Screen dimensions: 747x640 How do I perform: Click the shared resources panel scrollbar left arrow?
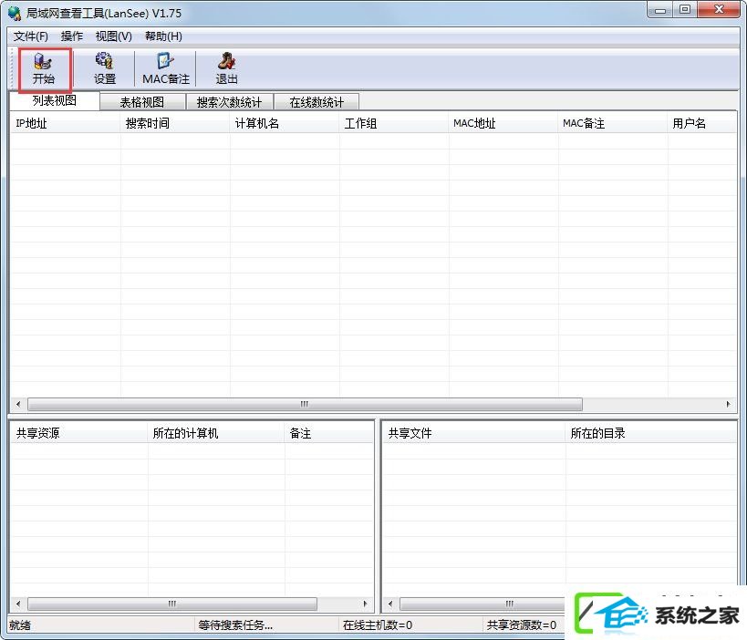pos(17,604)
